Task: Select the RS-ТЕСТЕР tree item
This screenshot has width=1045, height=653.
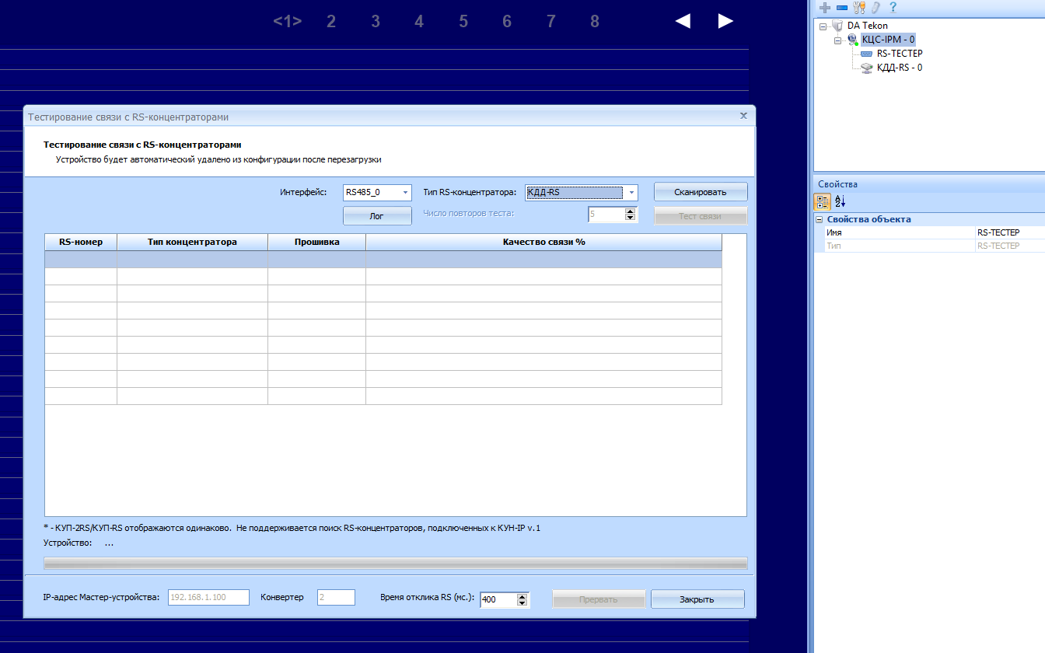Action: click(x=899, y=54)
